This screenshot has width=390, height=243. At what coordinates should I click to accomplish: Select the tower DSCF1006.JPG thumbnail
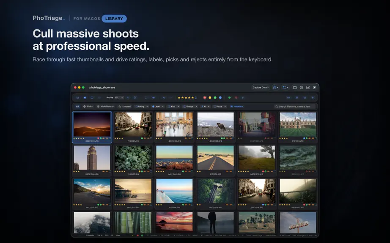[x=92, y=158]
